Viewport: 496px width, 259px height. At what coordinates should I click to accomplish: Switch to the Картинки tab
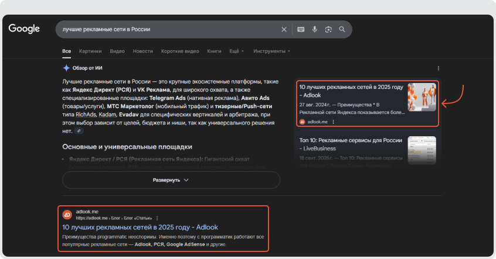coord(90,51)
